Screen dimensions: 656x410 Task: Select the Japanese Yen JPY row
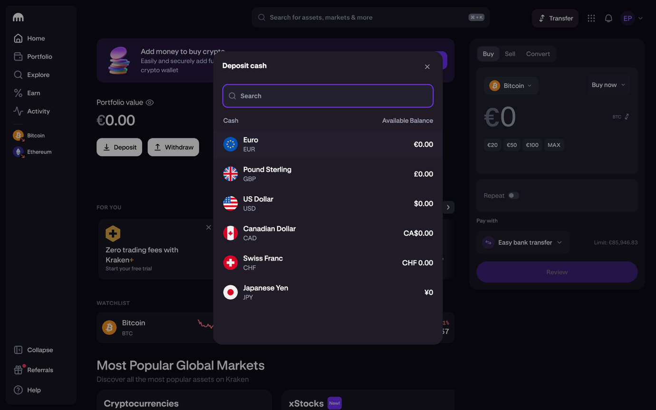[x=328, y=292]
